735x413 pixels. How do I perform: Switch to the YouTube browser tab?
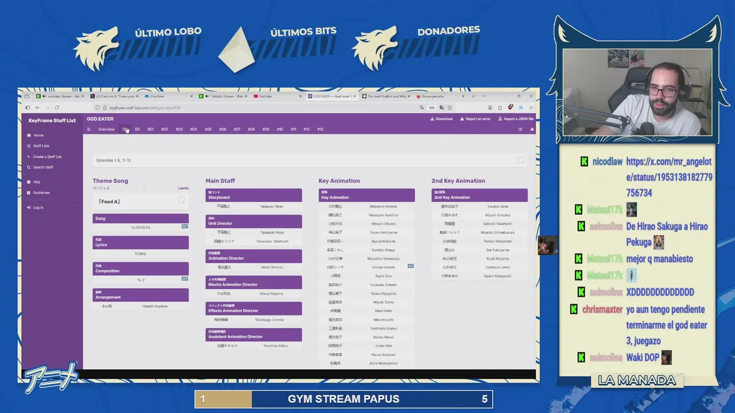pos(277,96)
